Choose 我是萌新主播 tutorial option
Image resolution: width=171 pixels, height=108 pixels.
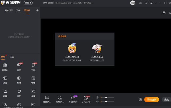click(72, 57)
